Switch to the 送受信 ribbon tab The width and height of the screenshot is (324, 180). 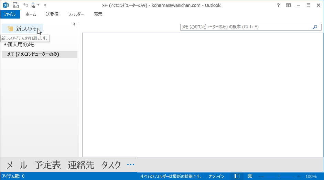(x=52, y=14)
